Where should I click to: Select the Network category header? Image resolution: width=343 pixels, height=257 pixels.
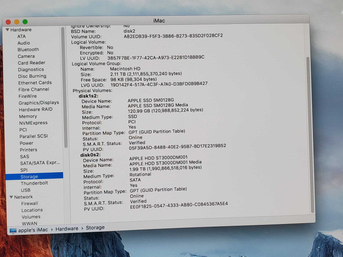[24, 197]
